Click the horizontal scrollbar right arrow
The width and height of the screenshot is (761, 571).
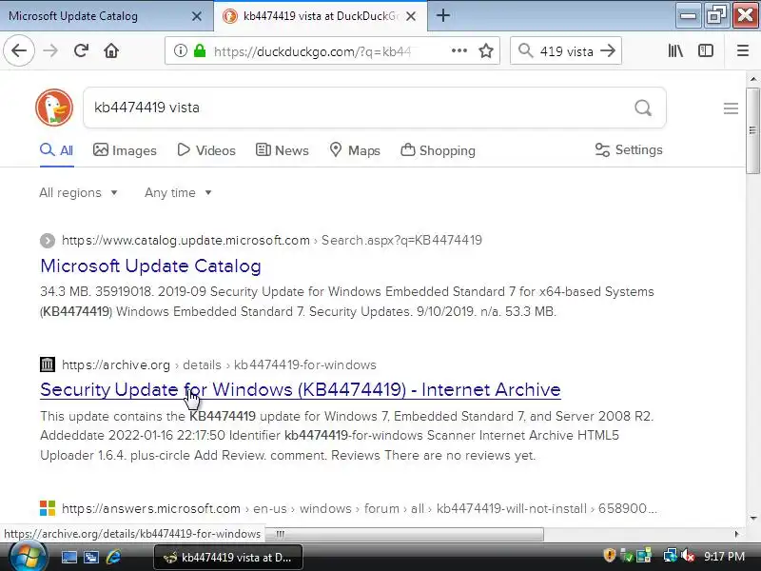[736, 534]
